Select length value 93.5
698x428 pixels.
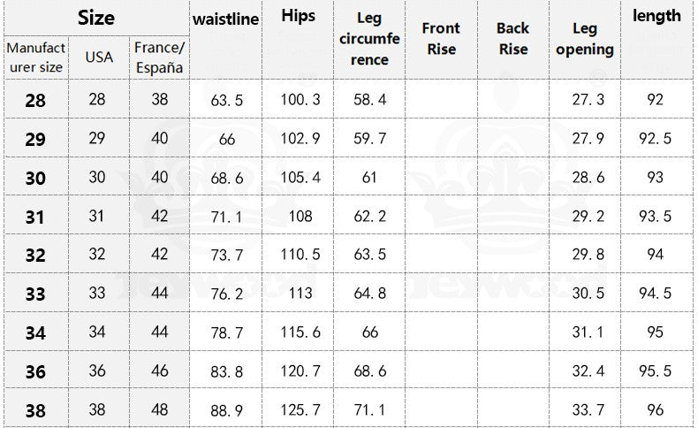coord(655,217)
